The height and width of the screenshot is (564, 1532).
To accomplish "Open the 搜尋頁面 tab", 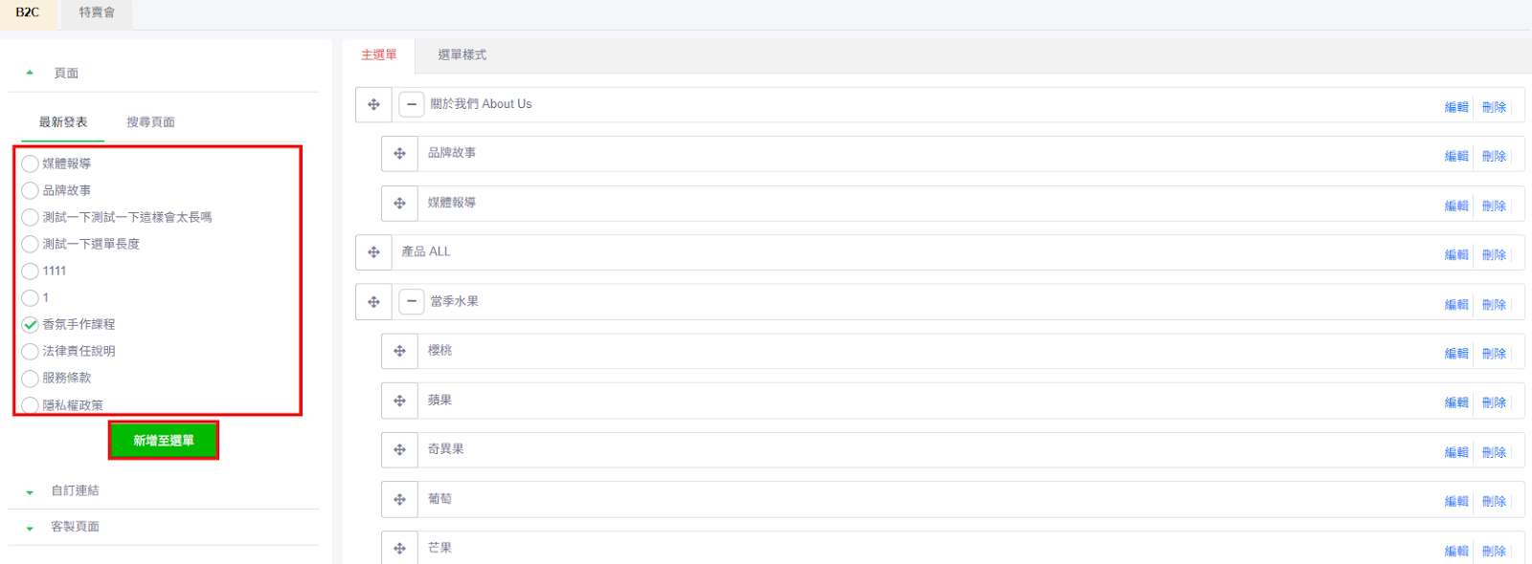I will click(x=150, y=122).
